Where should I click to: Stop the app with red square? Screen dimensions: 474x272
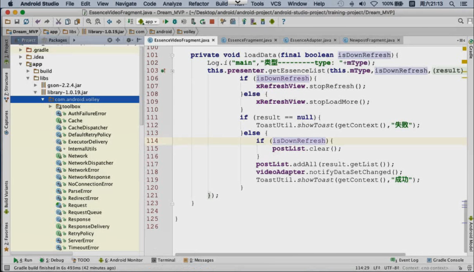[212, 22]
